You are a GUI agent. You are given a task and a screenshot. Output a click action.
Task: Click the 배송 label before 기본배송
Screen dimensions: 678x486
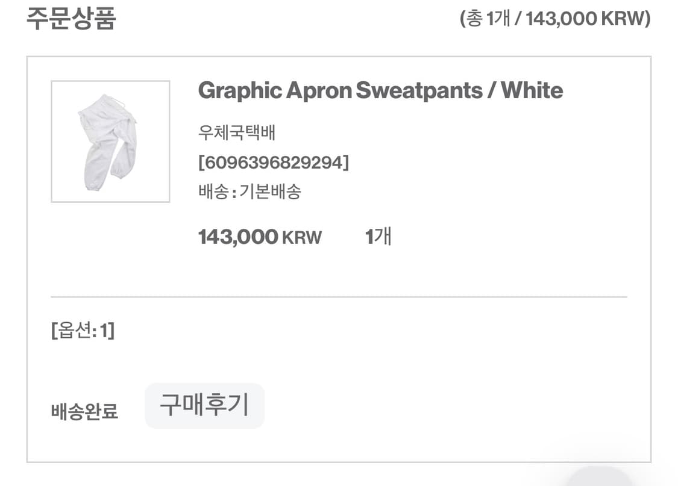(x=213, y=192)
